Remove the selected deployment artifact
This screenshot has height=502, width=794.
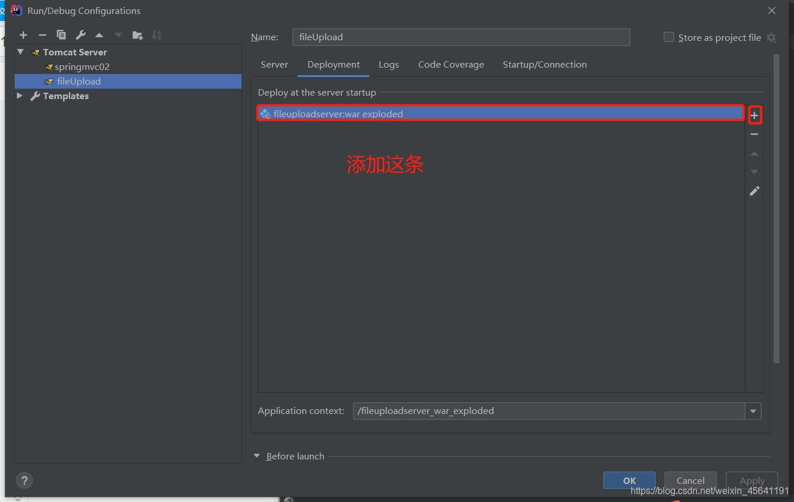point(754,134)
